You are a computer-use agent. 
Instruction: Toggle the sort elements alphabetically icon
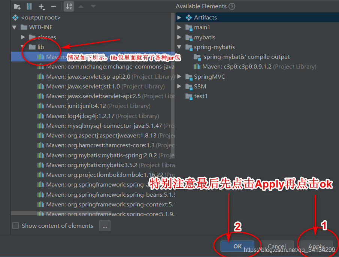[69, 6]
